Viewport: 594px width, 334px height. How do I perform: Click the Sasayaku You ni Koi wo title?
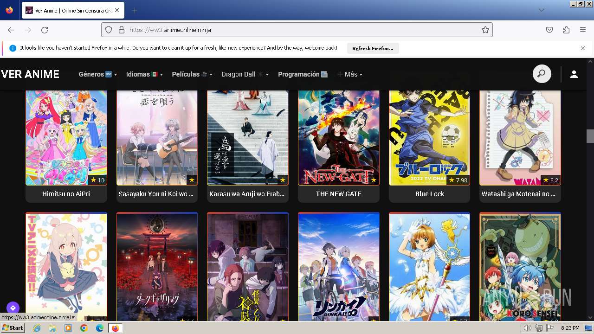156,194
